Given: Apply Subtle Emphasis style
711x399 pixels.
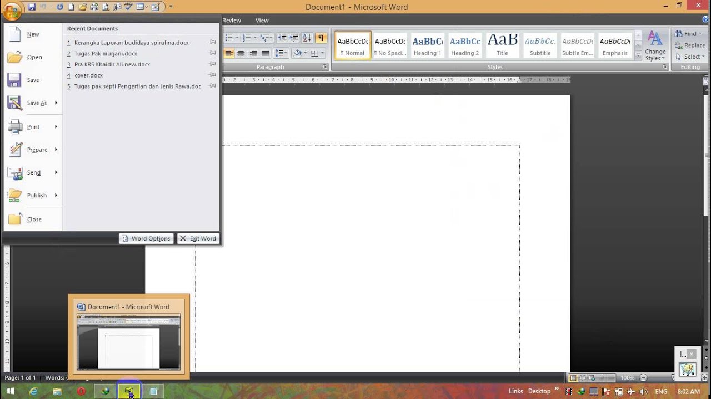Looking at the screenshot, I should pyautogui.click(x=577, y=45).
